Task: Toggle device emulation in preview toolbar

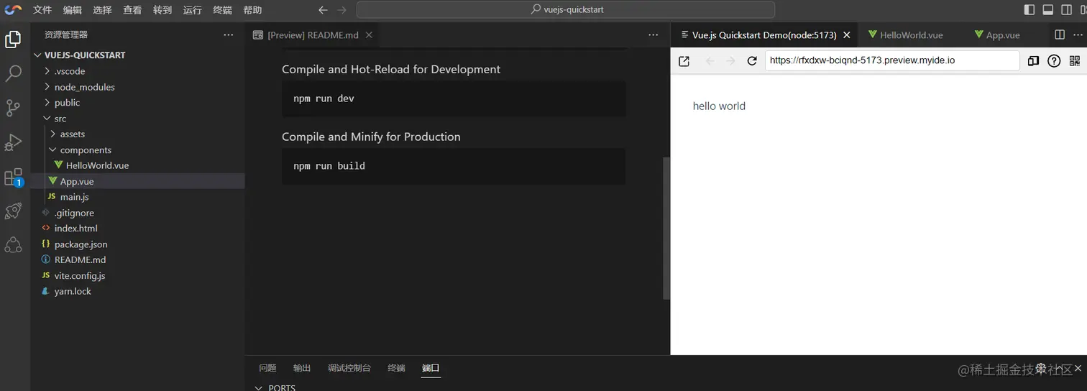Action: pos(1033,61)
